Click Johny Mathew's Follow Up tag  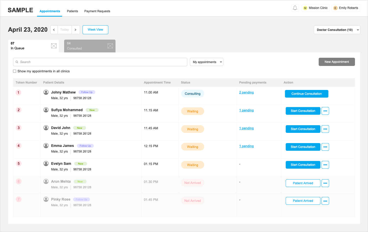[x=87, y=92]
